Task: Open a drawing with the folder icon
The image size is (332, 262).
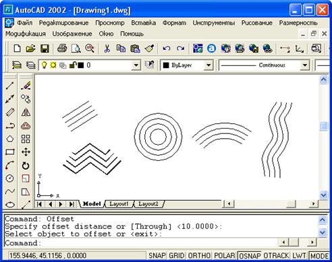Action: tap(30, 48)
